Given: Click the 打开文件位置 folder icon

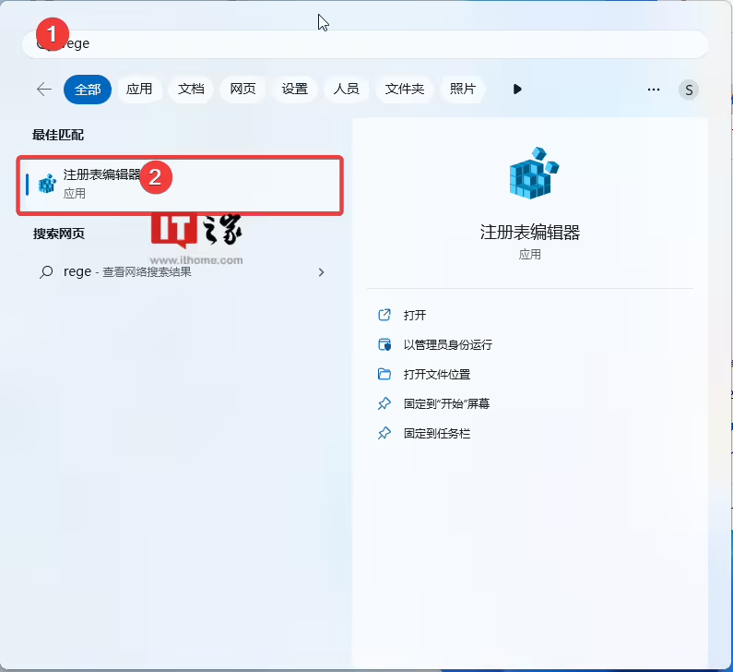Looking at the screenshot, I should click(x=384, y=374).
